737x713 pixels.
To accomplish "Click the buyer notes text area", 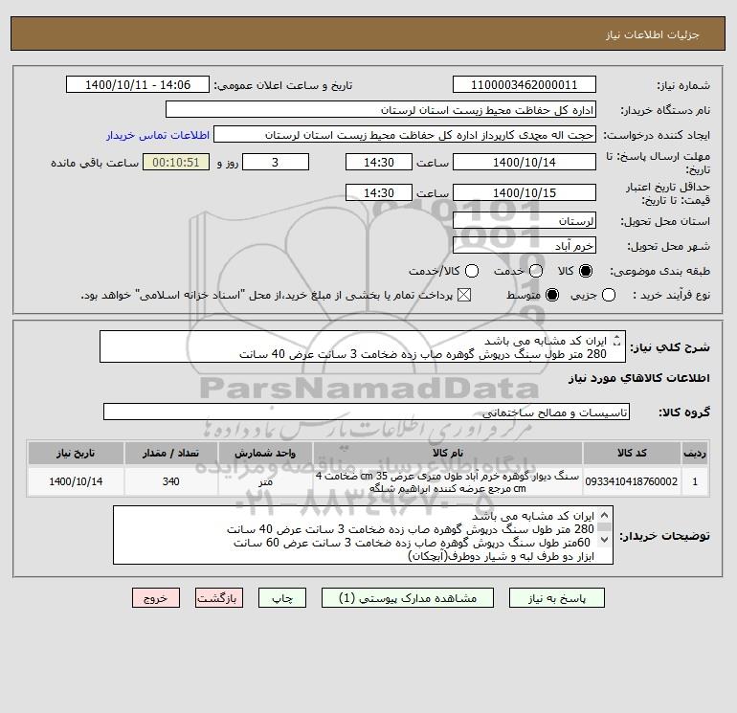I will [x=363, y=535].
